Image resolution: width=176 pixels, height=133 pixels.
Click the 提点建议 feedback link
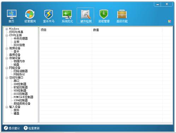point(12,128)
